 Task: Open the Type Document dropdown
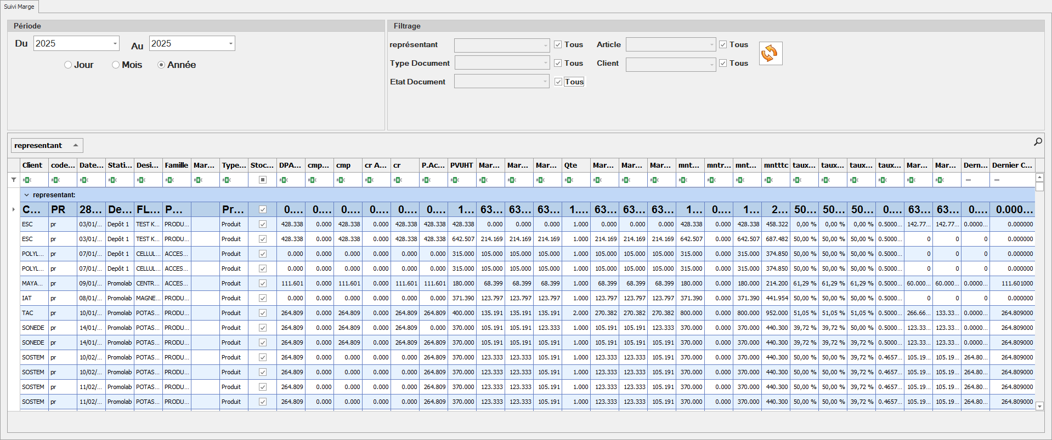(x=545, y=64)
